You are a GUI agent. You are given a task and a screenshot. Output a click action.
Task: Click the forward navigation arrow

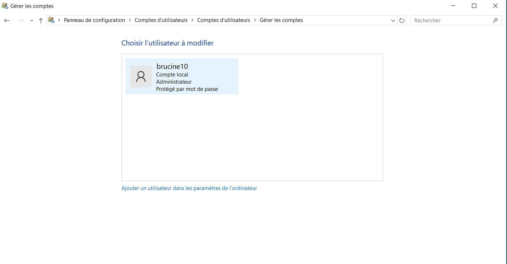click(x=21, y=21)
